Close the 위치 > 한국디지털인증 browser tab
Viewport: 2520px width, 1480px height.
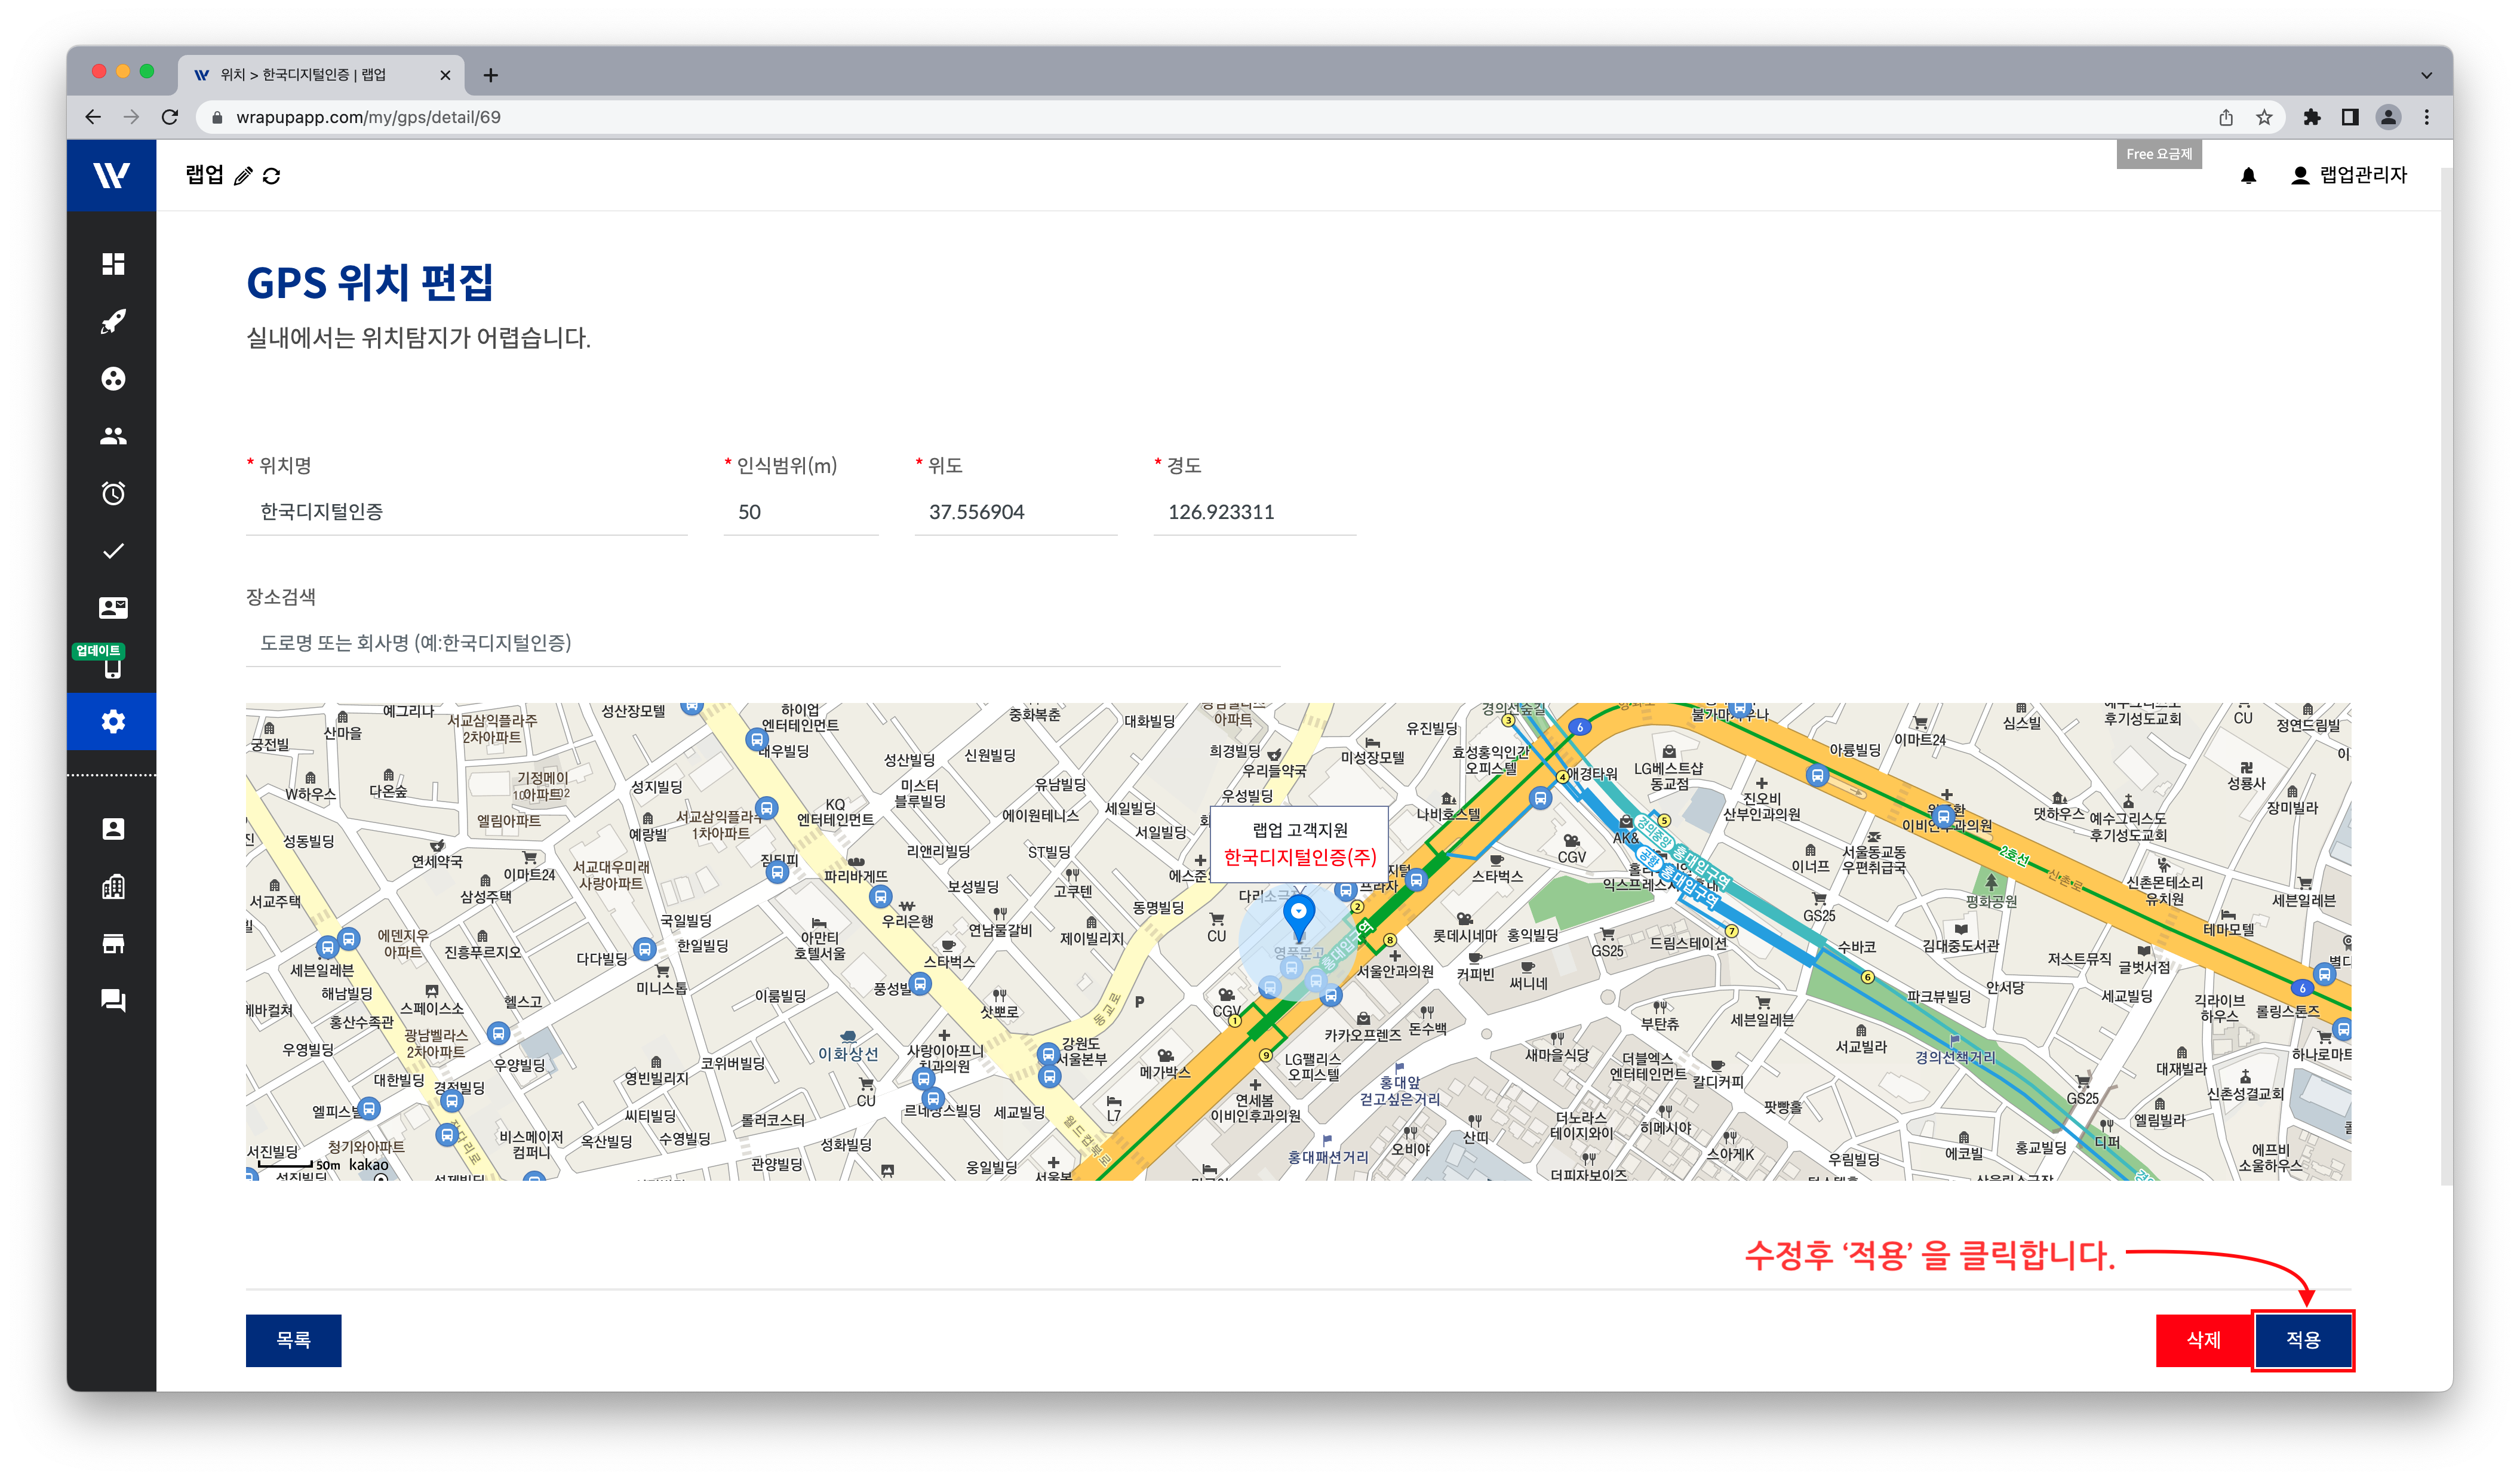tap(445, 75)
